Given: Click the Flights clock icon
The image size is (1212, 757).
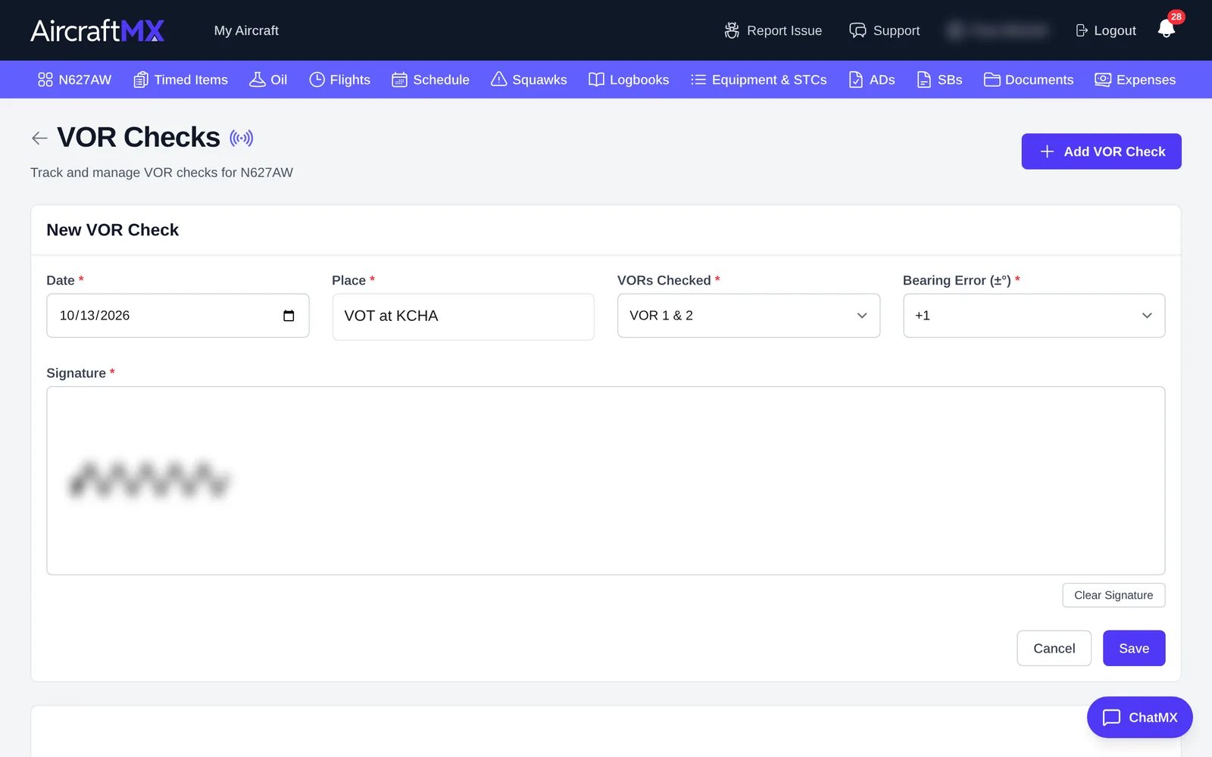Looking at the screenshot, I should pyautogui.click(x=317, y=79).
